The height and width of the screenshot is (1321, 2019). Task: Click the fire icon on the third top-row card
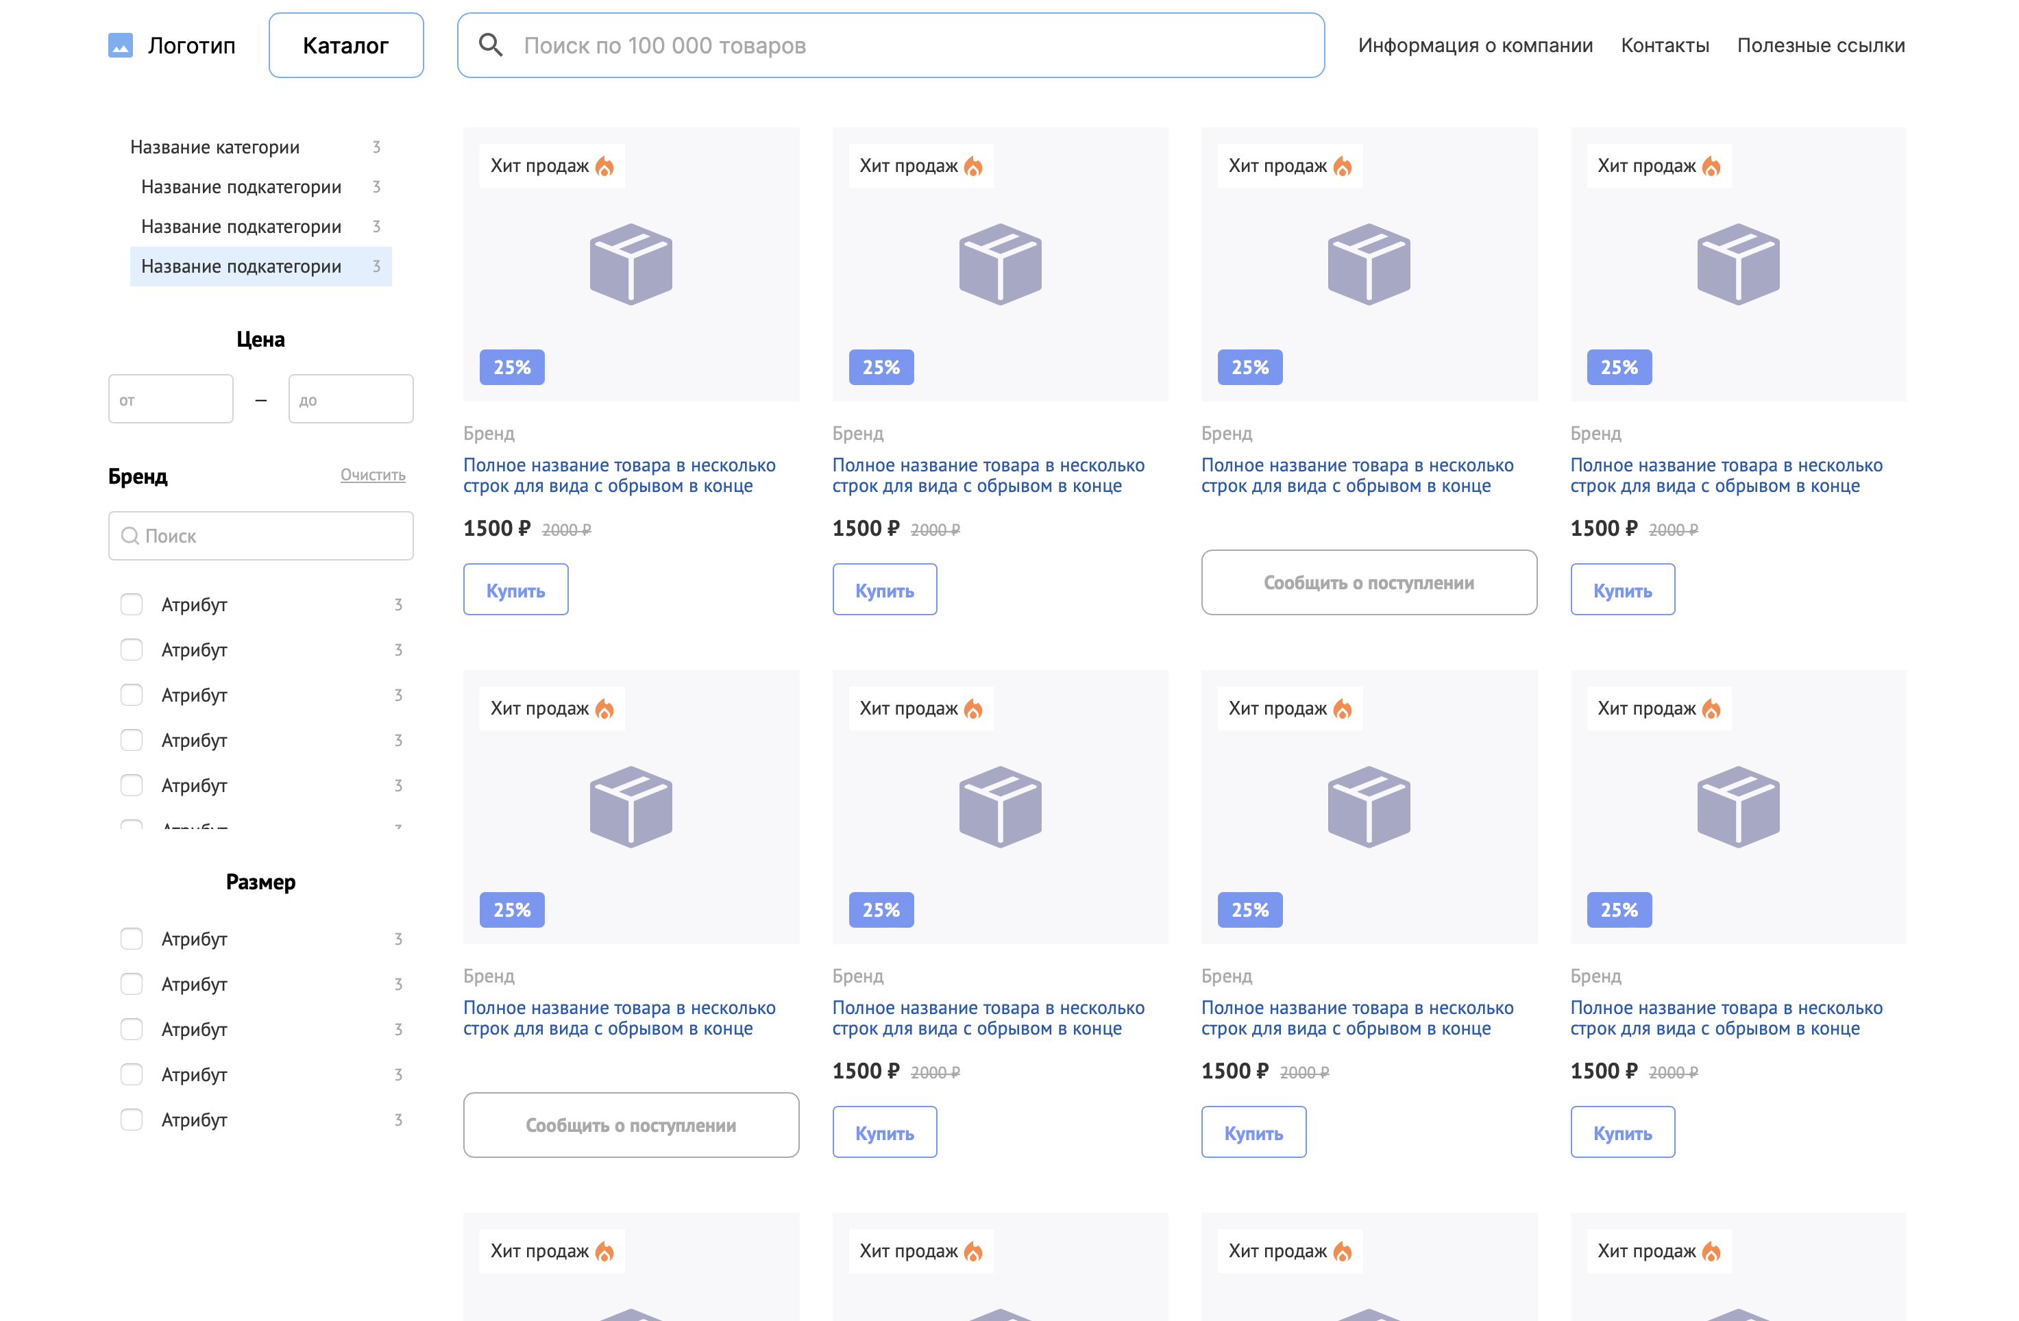[x=1342, y=166]
